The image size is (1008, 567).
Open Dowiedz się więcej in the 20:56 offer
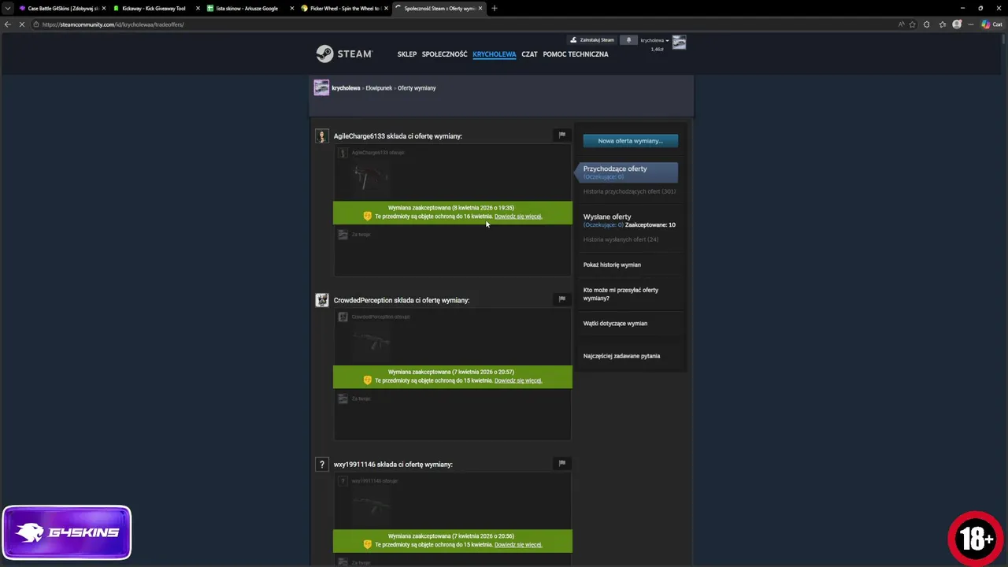(x=518, y=545)
